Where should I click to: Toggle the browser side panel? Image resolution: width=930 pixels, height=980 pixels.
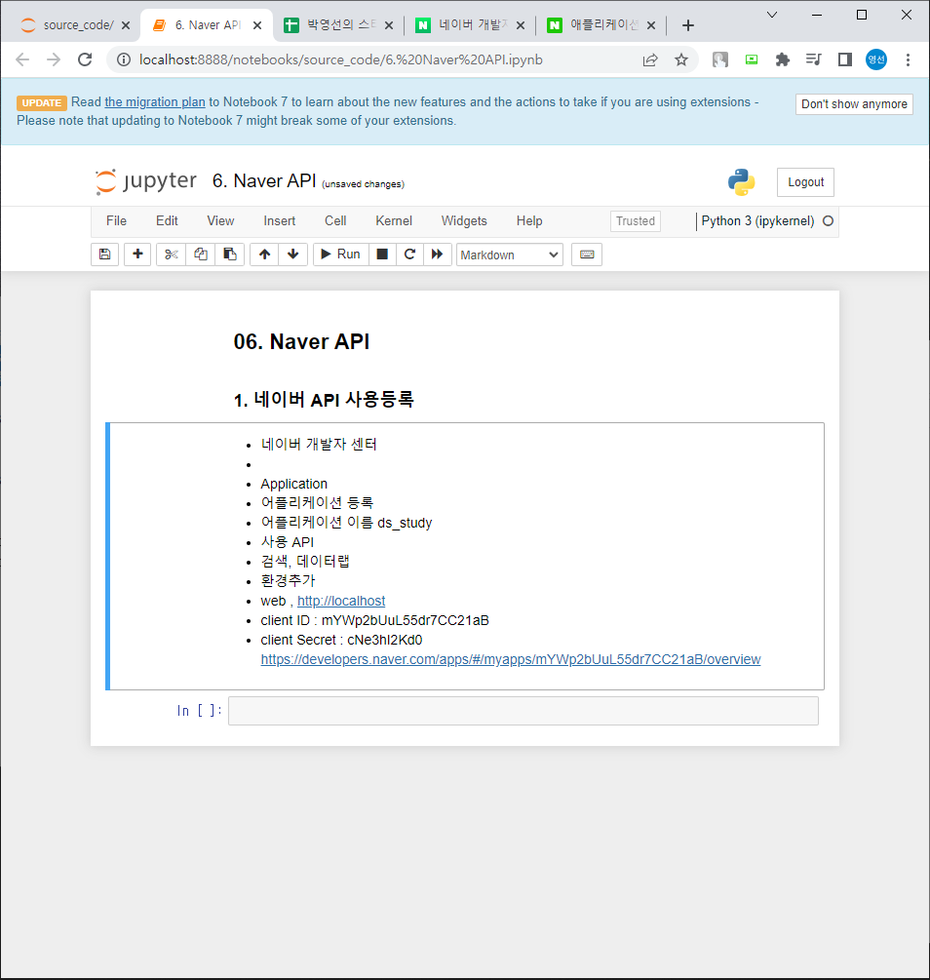(845, 60)
